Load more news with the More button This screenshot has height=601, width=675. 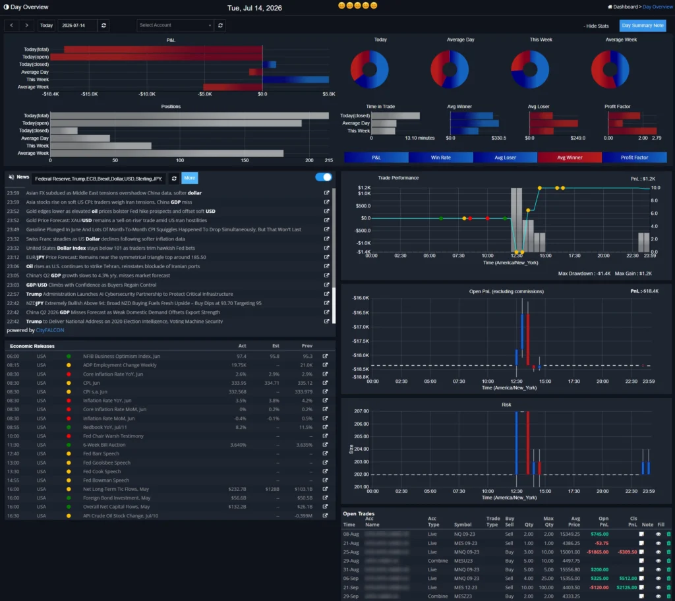(x=189, y=178)
